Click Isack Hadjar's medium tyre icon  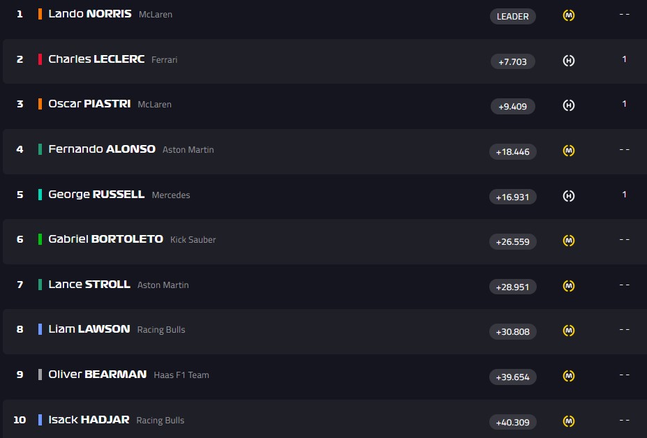569,421
